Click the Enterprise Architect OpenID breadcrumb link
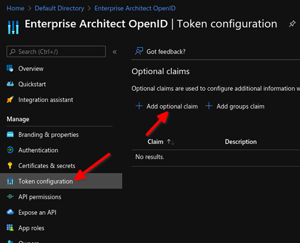 [x=135, y=8]
